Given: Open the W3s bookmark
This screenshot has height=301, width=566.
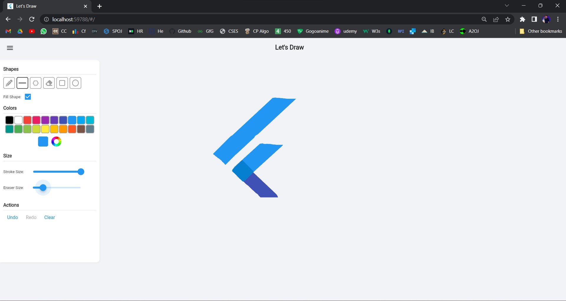Looking at the screenshot, I should [x=372, y=31].
